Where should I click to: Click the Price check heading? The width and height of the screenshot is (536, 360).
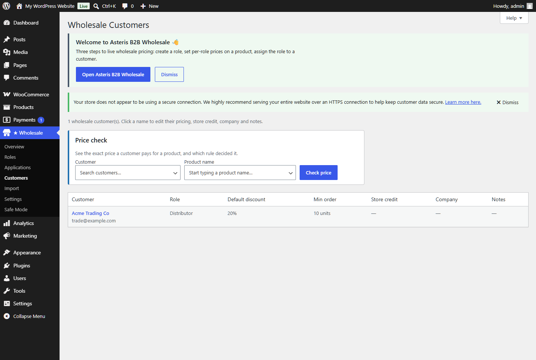[91, 140]
